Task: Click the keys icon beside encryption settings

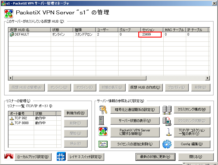Action: point(103,110)
